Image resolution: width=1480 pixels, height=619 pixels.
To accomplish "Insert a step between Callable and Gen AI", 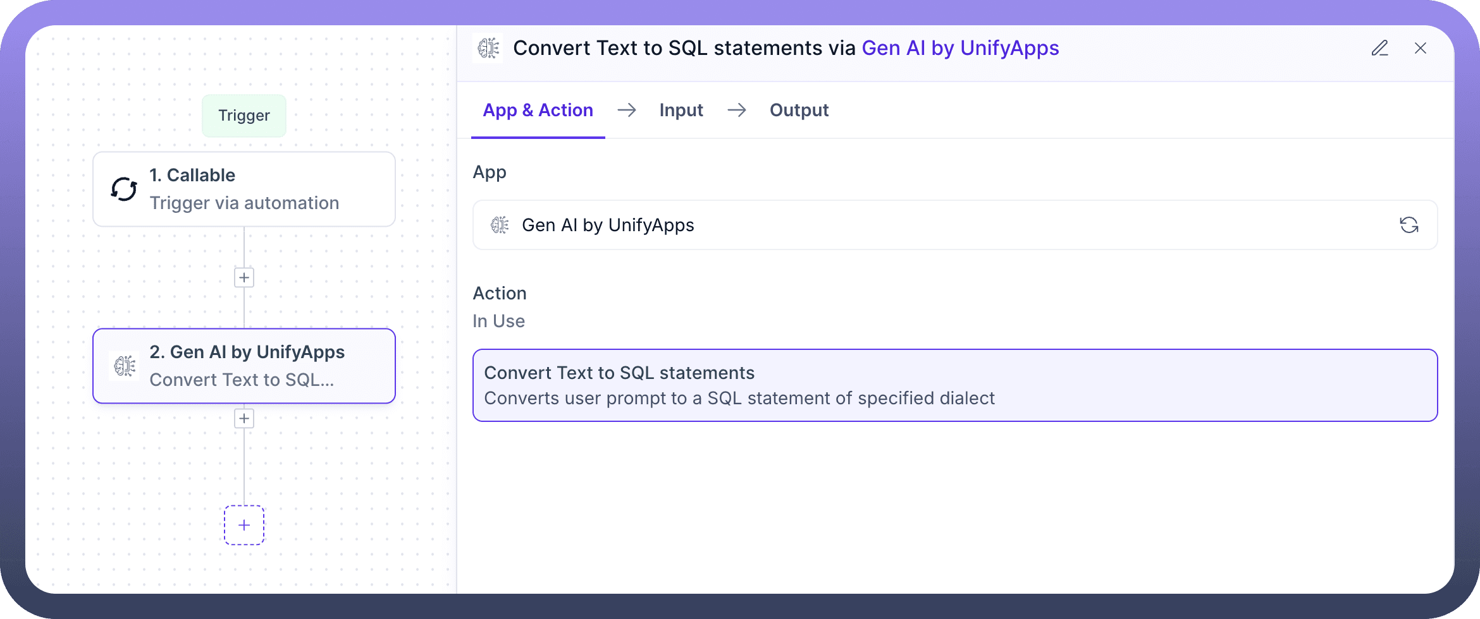I will (x=244, y=277).
